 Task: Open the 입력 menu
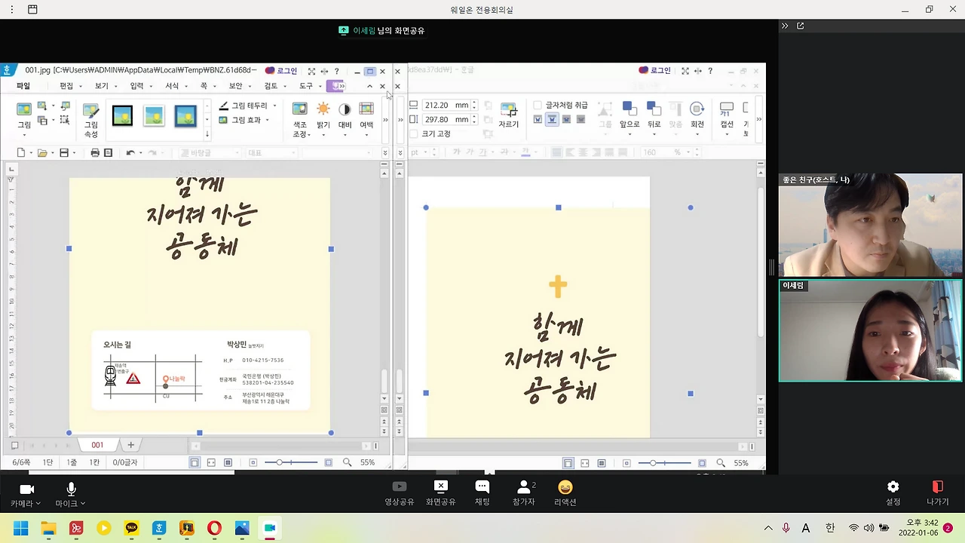click(136, 86)
